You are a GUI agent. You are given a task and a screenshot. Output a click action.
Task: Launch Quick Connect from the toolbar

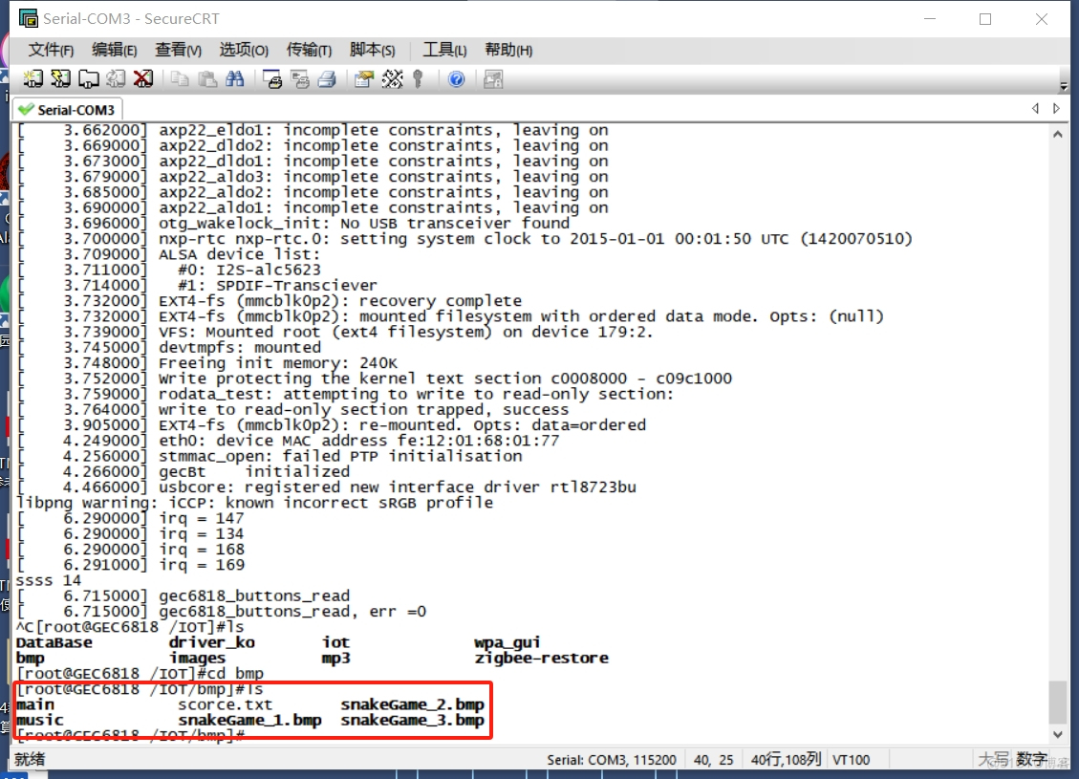point(60,78)
